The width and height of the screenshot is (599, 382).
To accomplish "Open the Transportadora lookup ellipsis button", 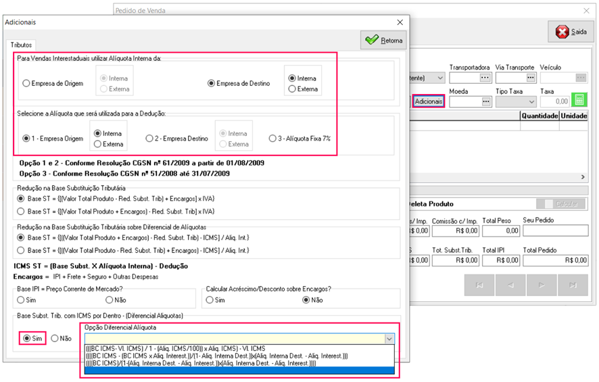I will tap(484, 78).
